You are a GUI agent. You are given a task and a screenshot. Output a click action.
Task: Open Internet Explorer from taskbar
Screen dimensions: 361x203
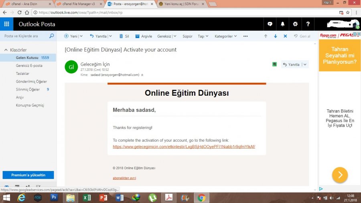tap(21, 198)
